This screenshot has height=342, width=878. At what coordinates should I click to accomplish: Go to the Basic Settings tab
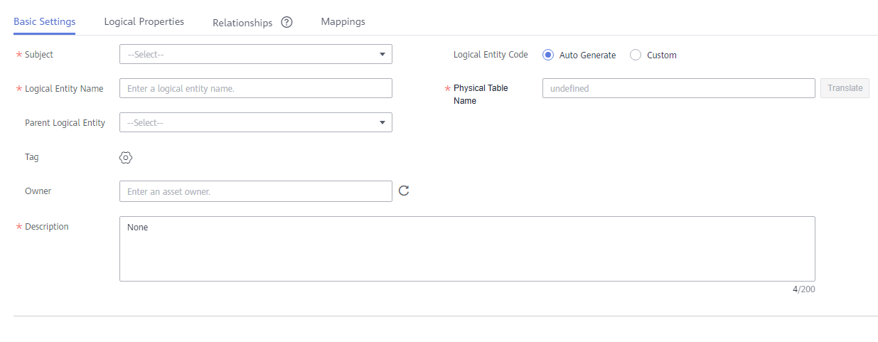(45, 21)
